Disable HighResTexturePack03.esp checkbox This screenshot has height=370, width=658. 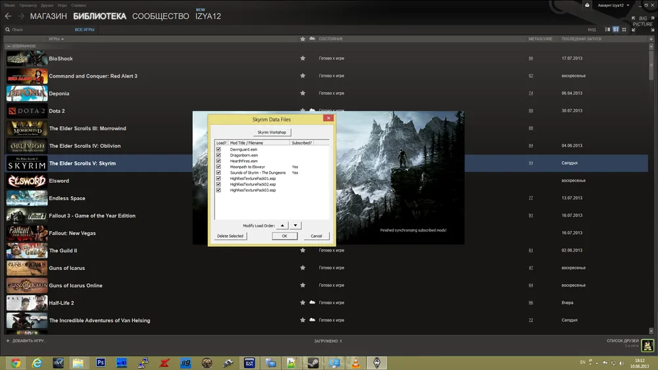click(x=218, y=191)
